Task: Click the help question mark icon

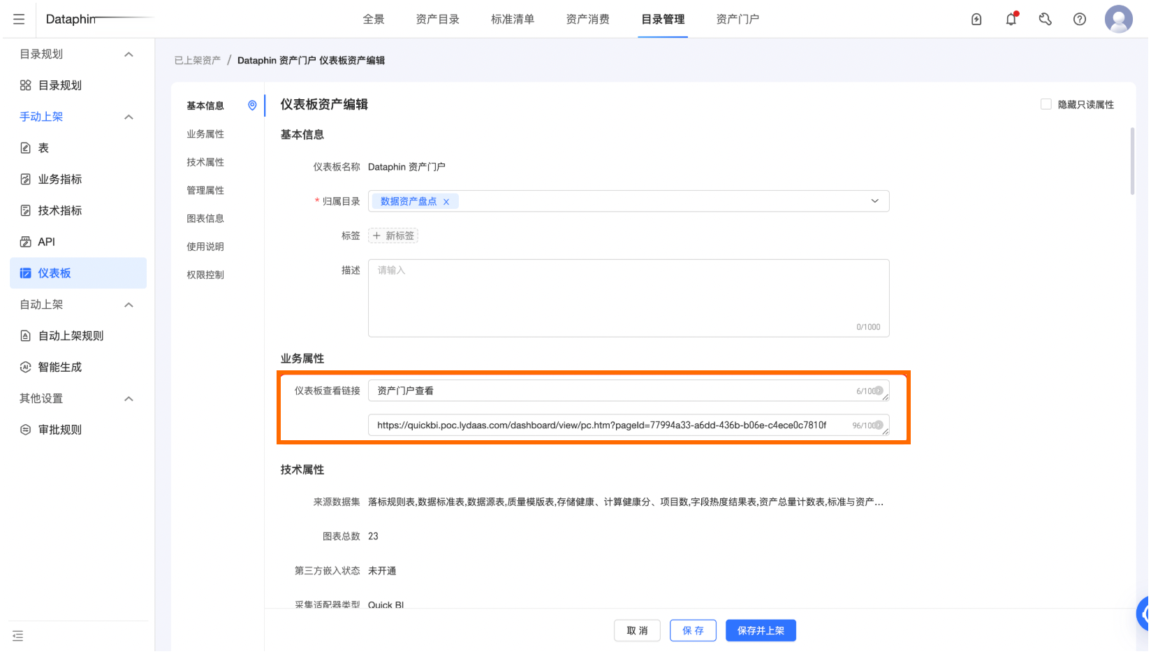Action: [x=1080, y=20]
